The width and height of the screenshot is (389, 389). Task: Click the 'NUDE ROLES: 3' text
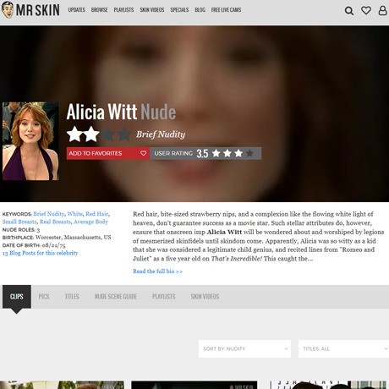pyautogui.click(x=21, y=230)
